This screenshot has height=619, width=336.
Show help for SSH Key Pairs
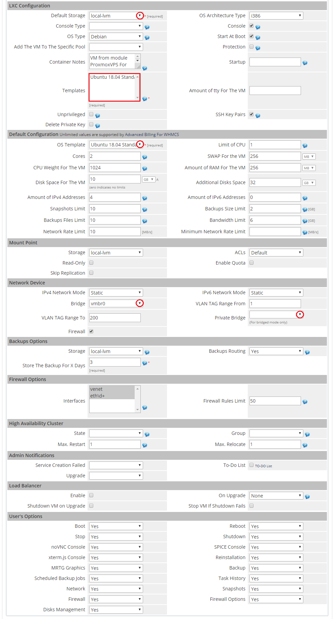click(258, 115)
